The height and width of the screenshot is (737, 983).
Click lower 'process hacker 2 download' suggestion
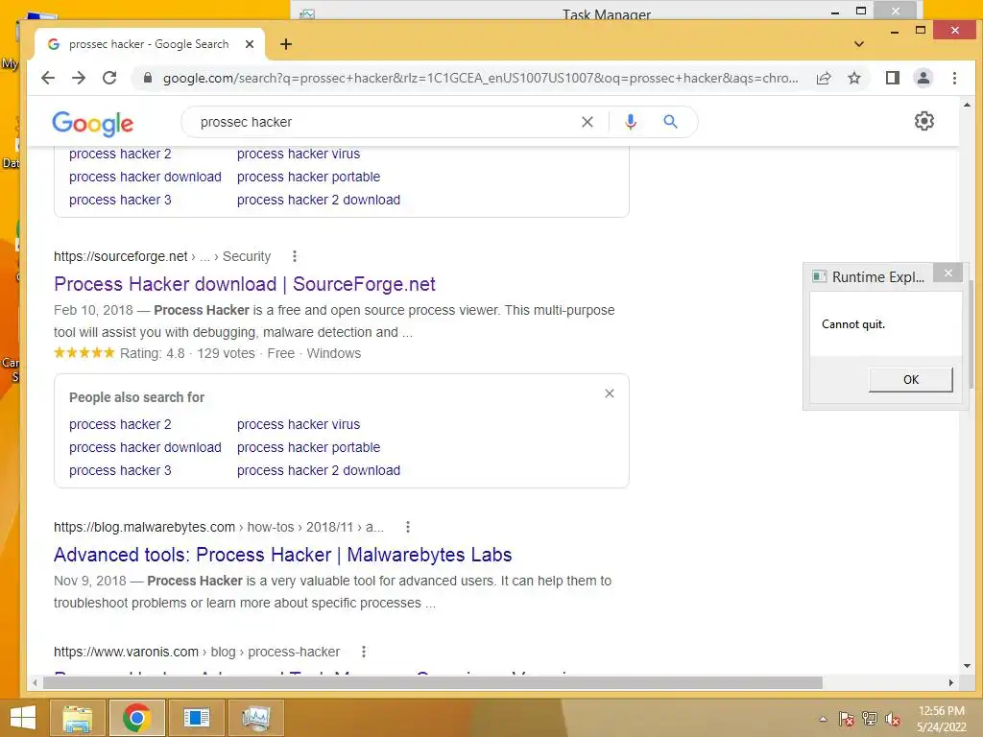(x=319, y=470)
